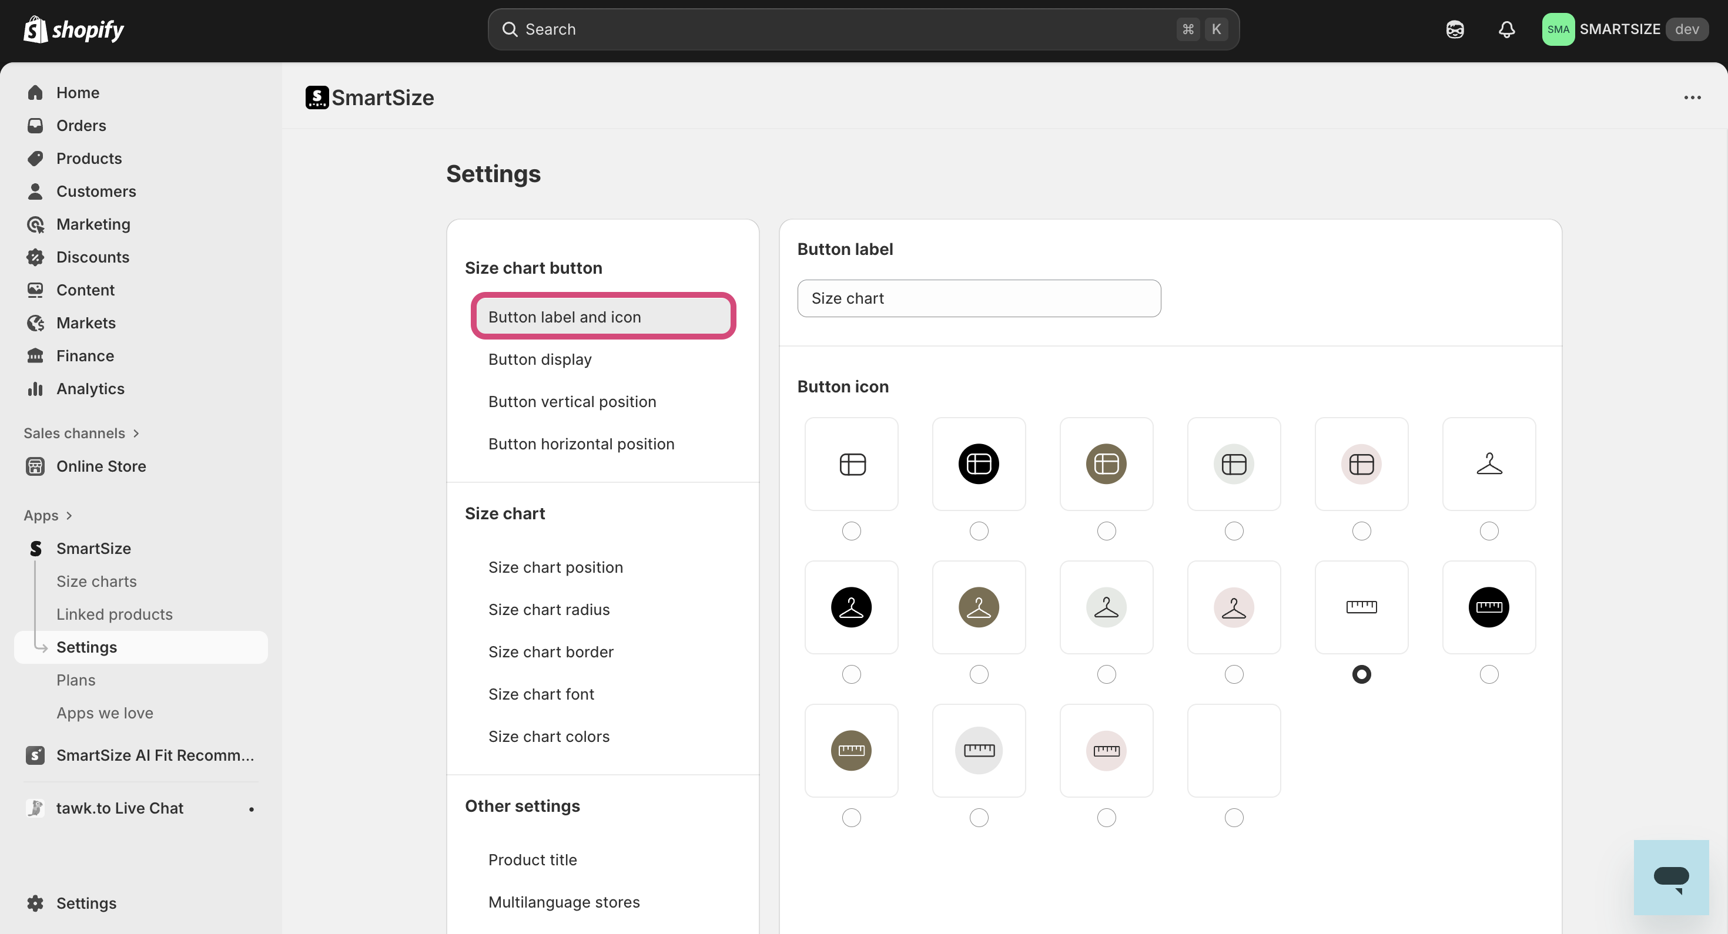Viewport: 1728px width, 934px height.
Task: Select radio under pink ruler icon
Action: (1106, 817)
